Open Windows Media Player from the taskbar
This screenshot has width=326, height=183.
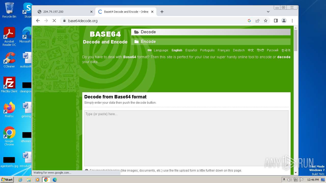(x=37, y=180)
